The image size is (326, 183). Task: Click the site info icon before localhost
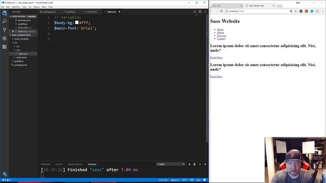pyautogui.click(x=227, y=11)
